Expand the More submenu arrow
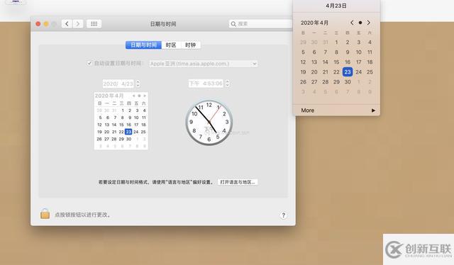454x265 pixels. pos(373,111)
